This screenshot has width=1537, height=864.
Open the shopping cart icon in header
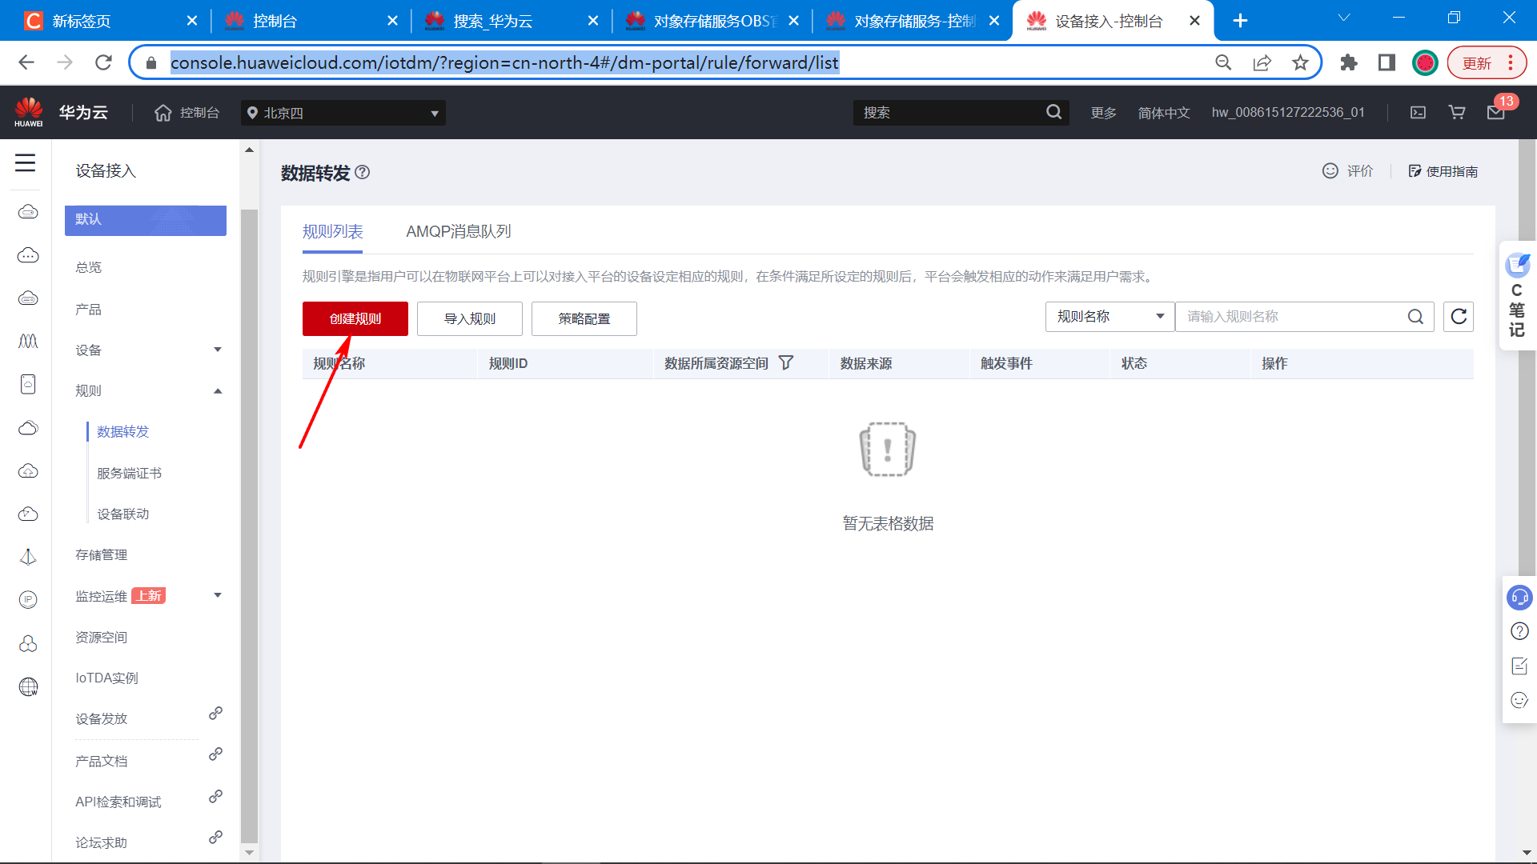point(1457,113)
